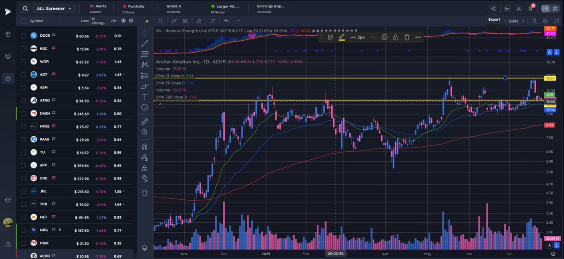Select the horizontal line anchor handle

(x=505, y=78)
